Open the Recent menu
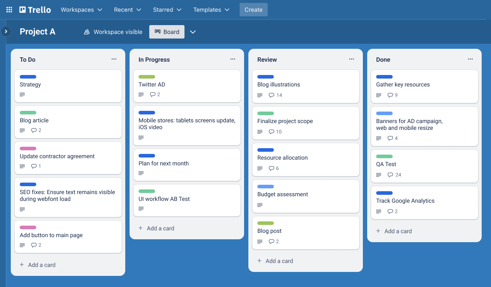The width and height of the screenshot is (491, 287). point(127,10)
